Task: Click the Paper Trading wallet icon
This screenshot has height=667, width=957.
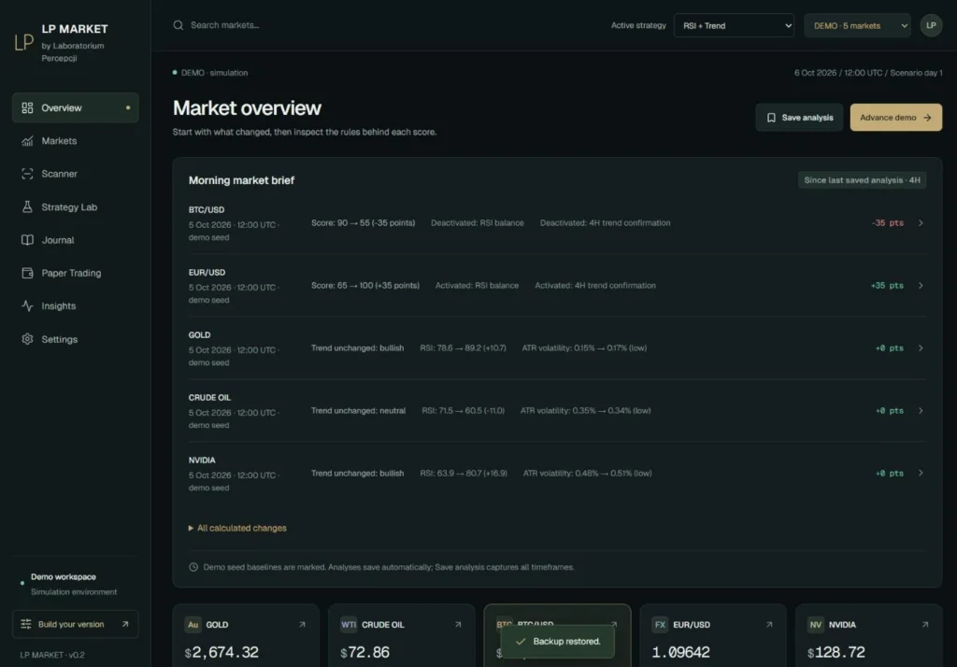Action: [x=27, y=273]
